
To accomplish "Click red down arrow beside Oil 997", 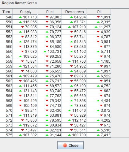I will [x=101, y=66].
